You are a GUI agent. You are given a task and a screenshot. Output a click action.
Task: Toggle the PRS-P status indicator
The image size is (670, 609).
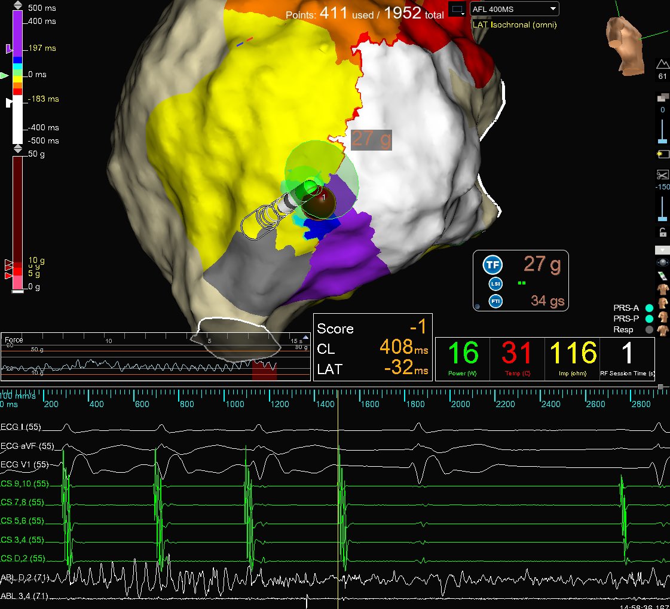[x=649, y=319]
